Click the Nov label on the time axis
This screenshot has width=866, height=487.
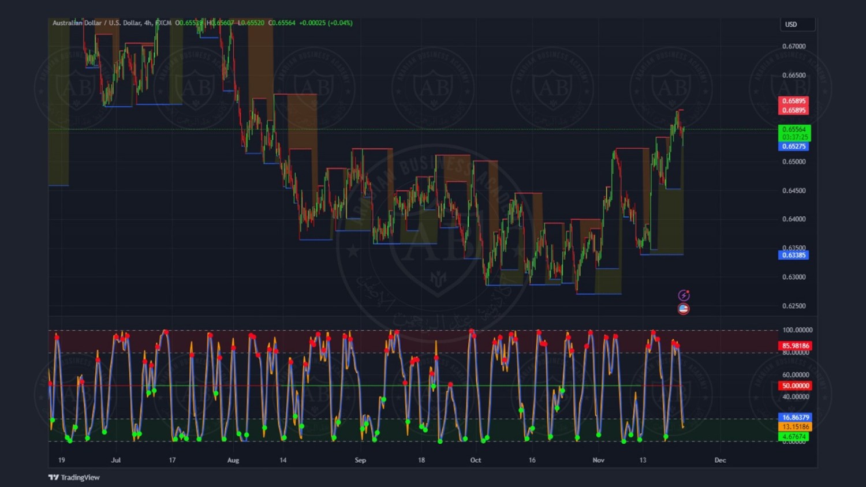599,460
